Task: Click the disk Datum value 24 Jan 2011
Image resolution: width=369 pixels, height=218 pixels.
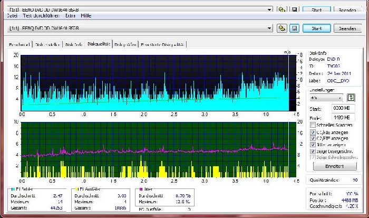Action: pyautogui.click(x=339, y=73)
